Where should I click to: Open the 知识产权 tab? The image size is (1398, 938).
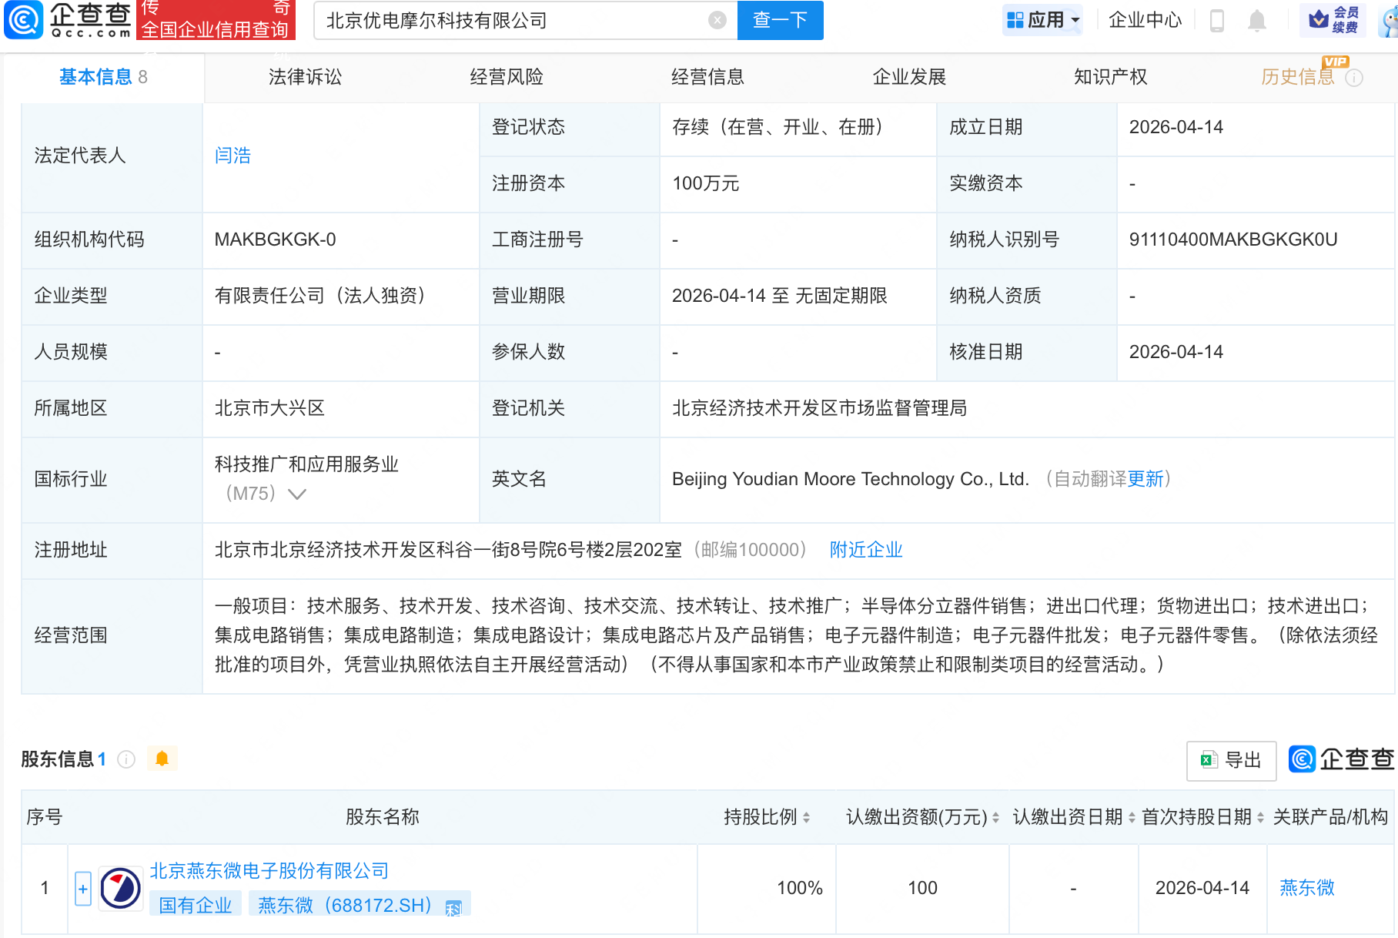tap(1109, 77)
